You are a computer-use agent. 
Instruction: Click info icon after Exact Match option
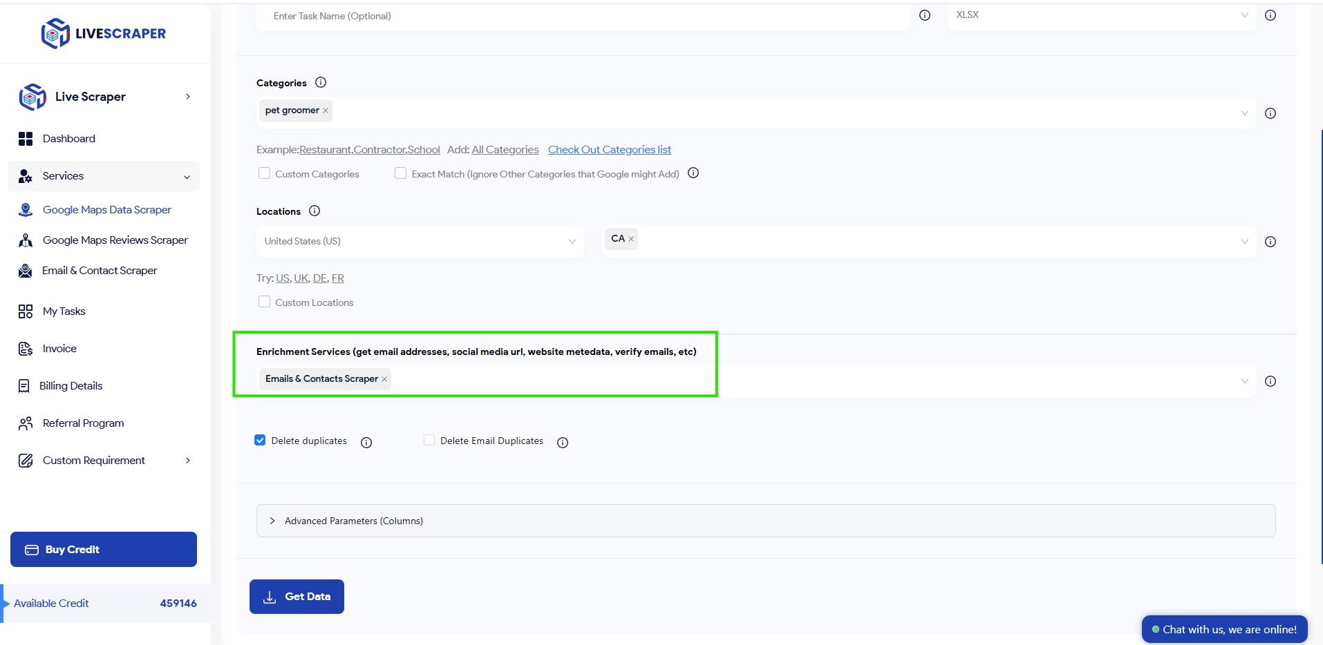point(693,173)
